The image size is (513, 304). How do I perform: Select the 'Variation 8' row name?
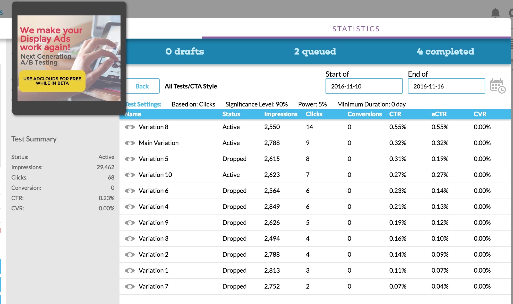[x=153, y=127]
